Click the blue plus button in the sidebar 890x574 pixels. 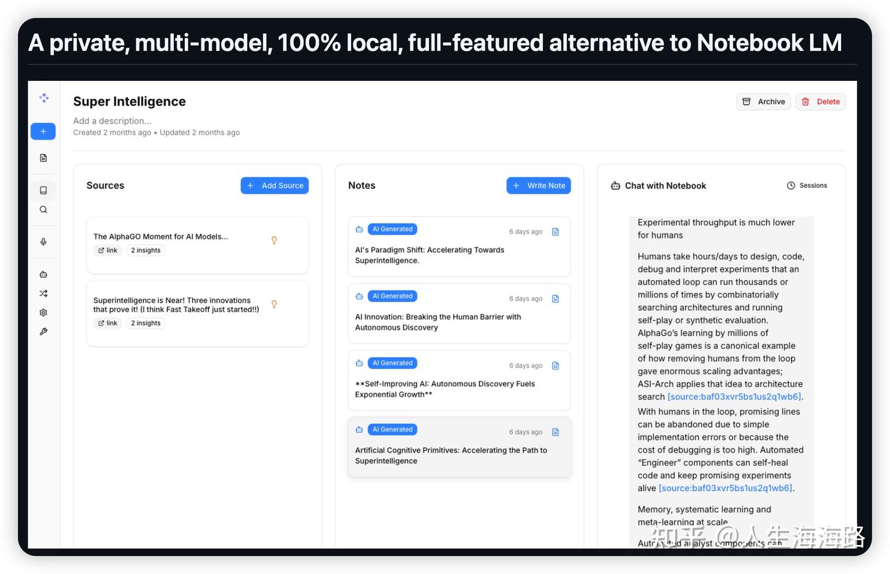[x=43, y=131]
